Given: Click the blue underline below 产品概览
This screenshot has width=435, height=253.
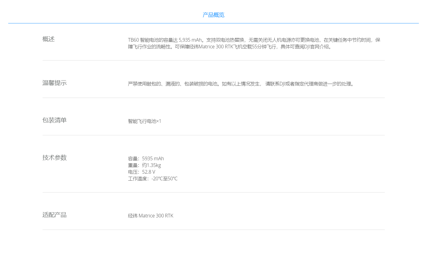Looking at the screenshot, I should tap(213, 23).
